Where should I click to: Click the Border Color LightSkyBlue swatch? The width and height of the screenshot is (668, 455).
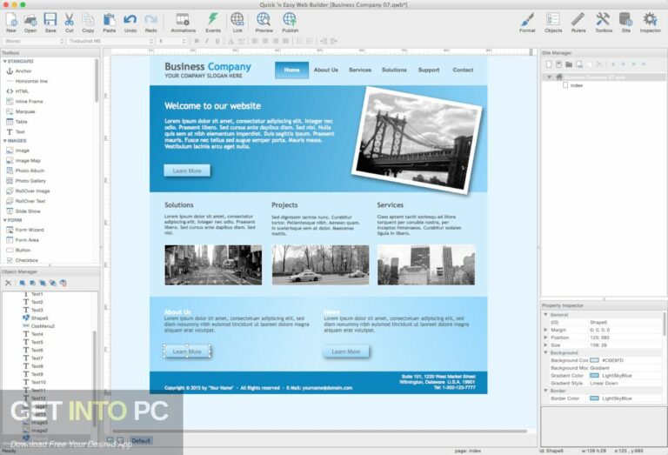point(594,398)
